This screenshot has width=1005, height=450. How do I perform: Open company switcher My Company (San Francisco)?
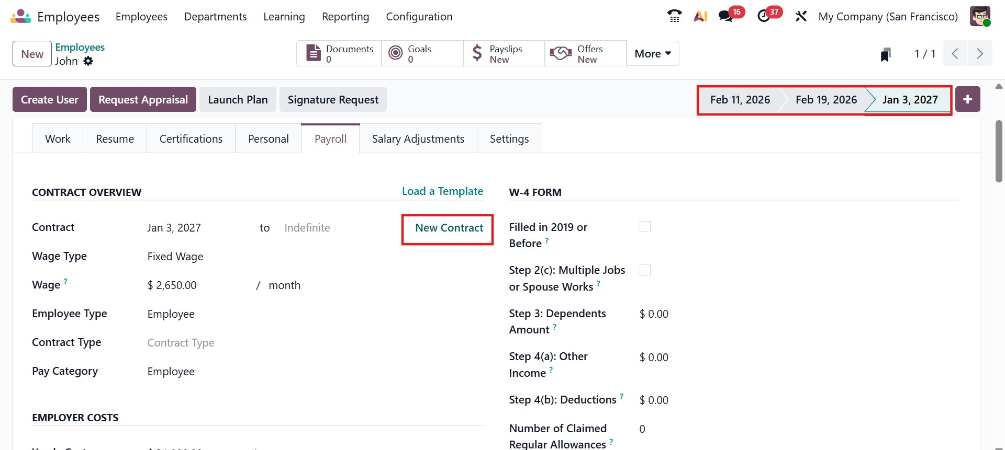888,17
